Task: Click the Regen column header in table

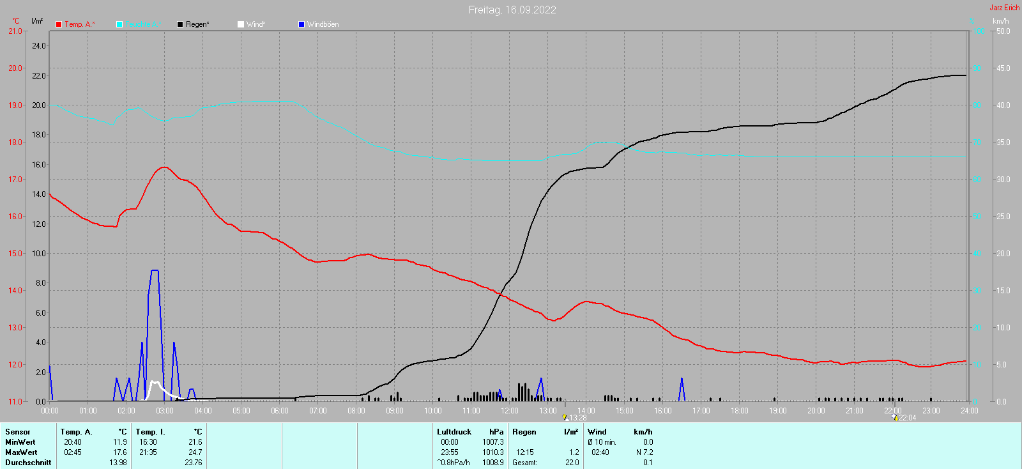Action: pos(524,432)
